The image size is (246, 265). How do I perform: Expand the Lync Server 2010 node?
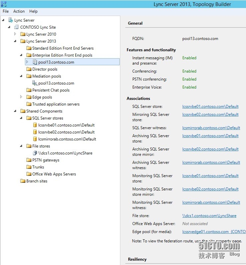pyautogui.click(x=15, y=34)
